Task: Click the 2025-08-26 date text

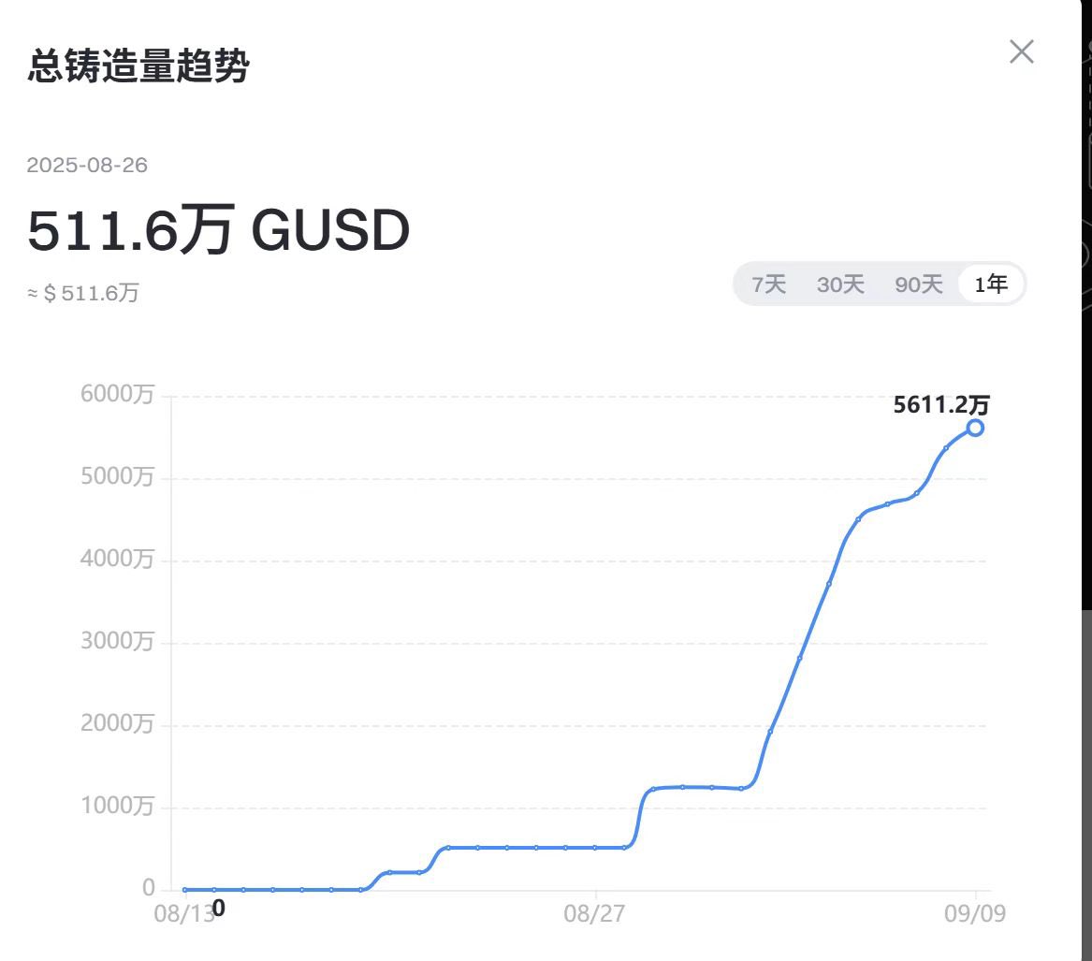Action: tap(87, 166)
